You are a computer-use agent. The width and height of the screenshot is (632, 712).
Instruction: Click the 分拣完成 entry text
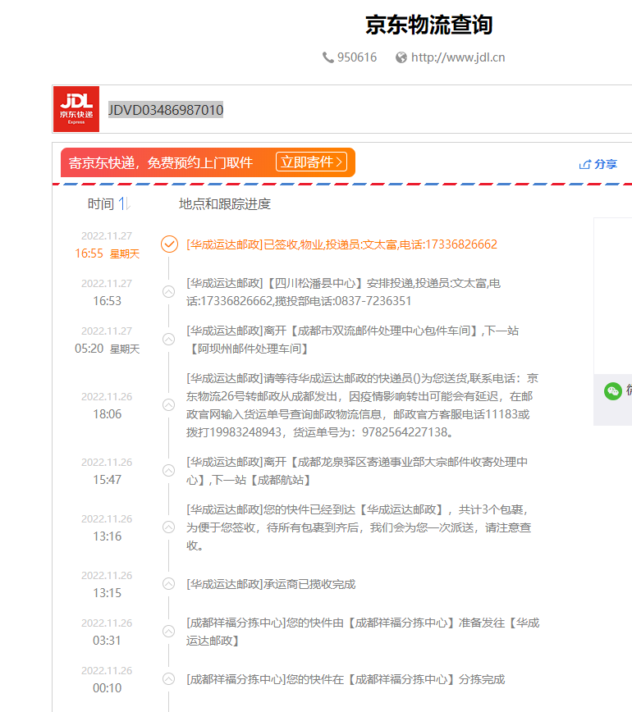coord(346,679)
